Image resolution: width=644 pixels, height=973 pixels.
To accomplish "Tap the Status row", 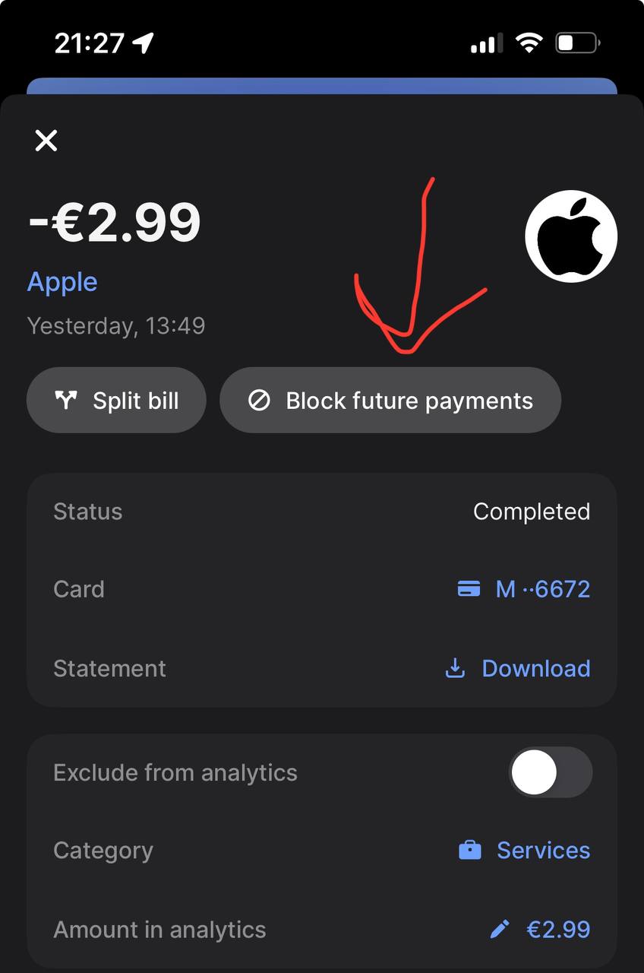I will click(321, 512).
